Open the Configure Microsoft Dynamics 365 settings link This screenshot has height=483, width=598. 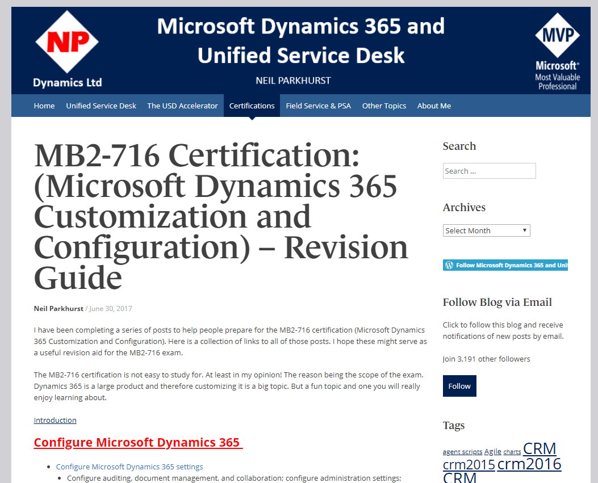[129, 467]
